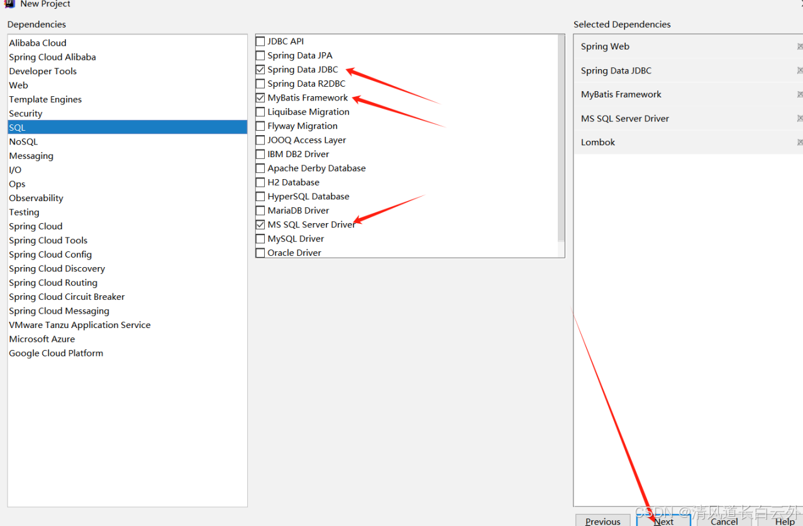
Task: Select the Spring Cloud Discovery category
Action: [128, 268]
